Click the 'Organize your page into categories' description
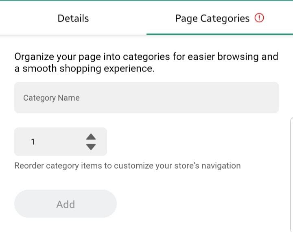 click(x=146, y=63)
